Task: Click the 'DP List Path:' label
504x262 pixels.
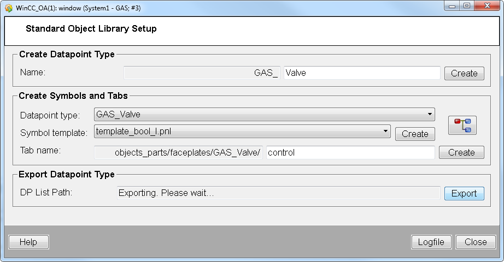Action: tap(46, 192)
